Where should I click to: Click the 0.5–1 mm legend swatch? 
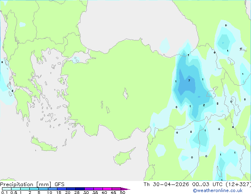click(x=16, y=189)
